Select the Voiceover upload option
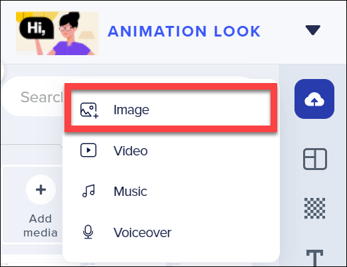 (x=171, y=232)
